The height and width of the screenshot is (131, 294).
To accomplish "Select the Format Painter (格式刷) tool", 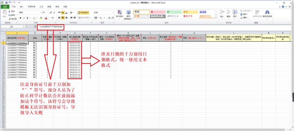I will coord(12,19).
